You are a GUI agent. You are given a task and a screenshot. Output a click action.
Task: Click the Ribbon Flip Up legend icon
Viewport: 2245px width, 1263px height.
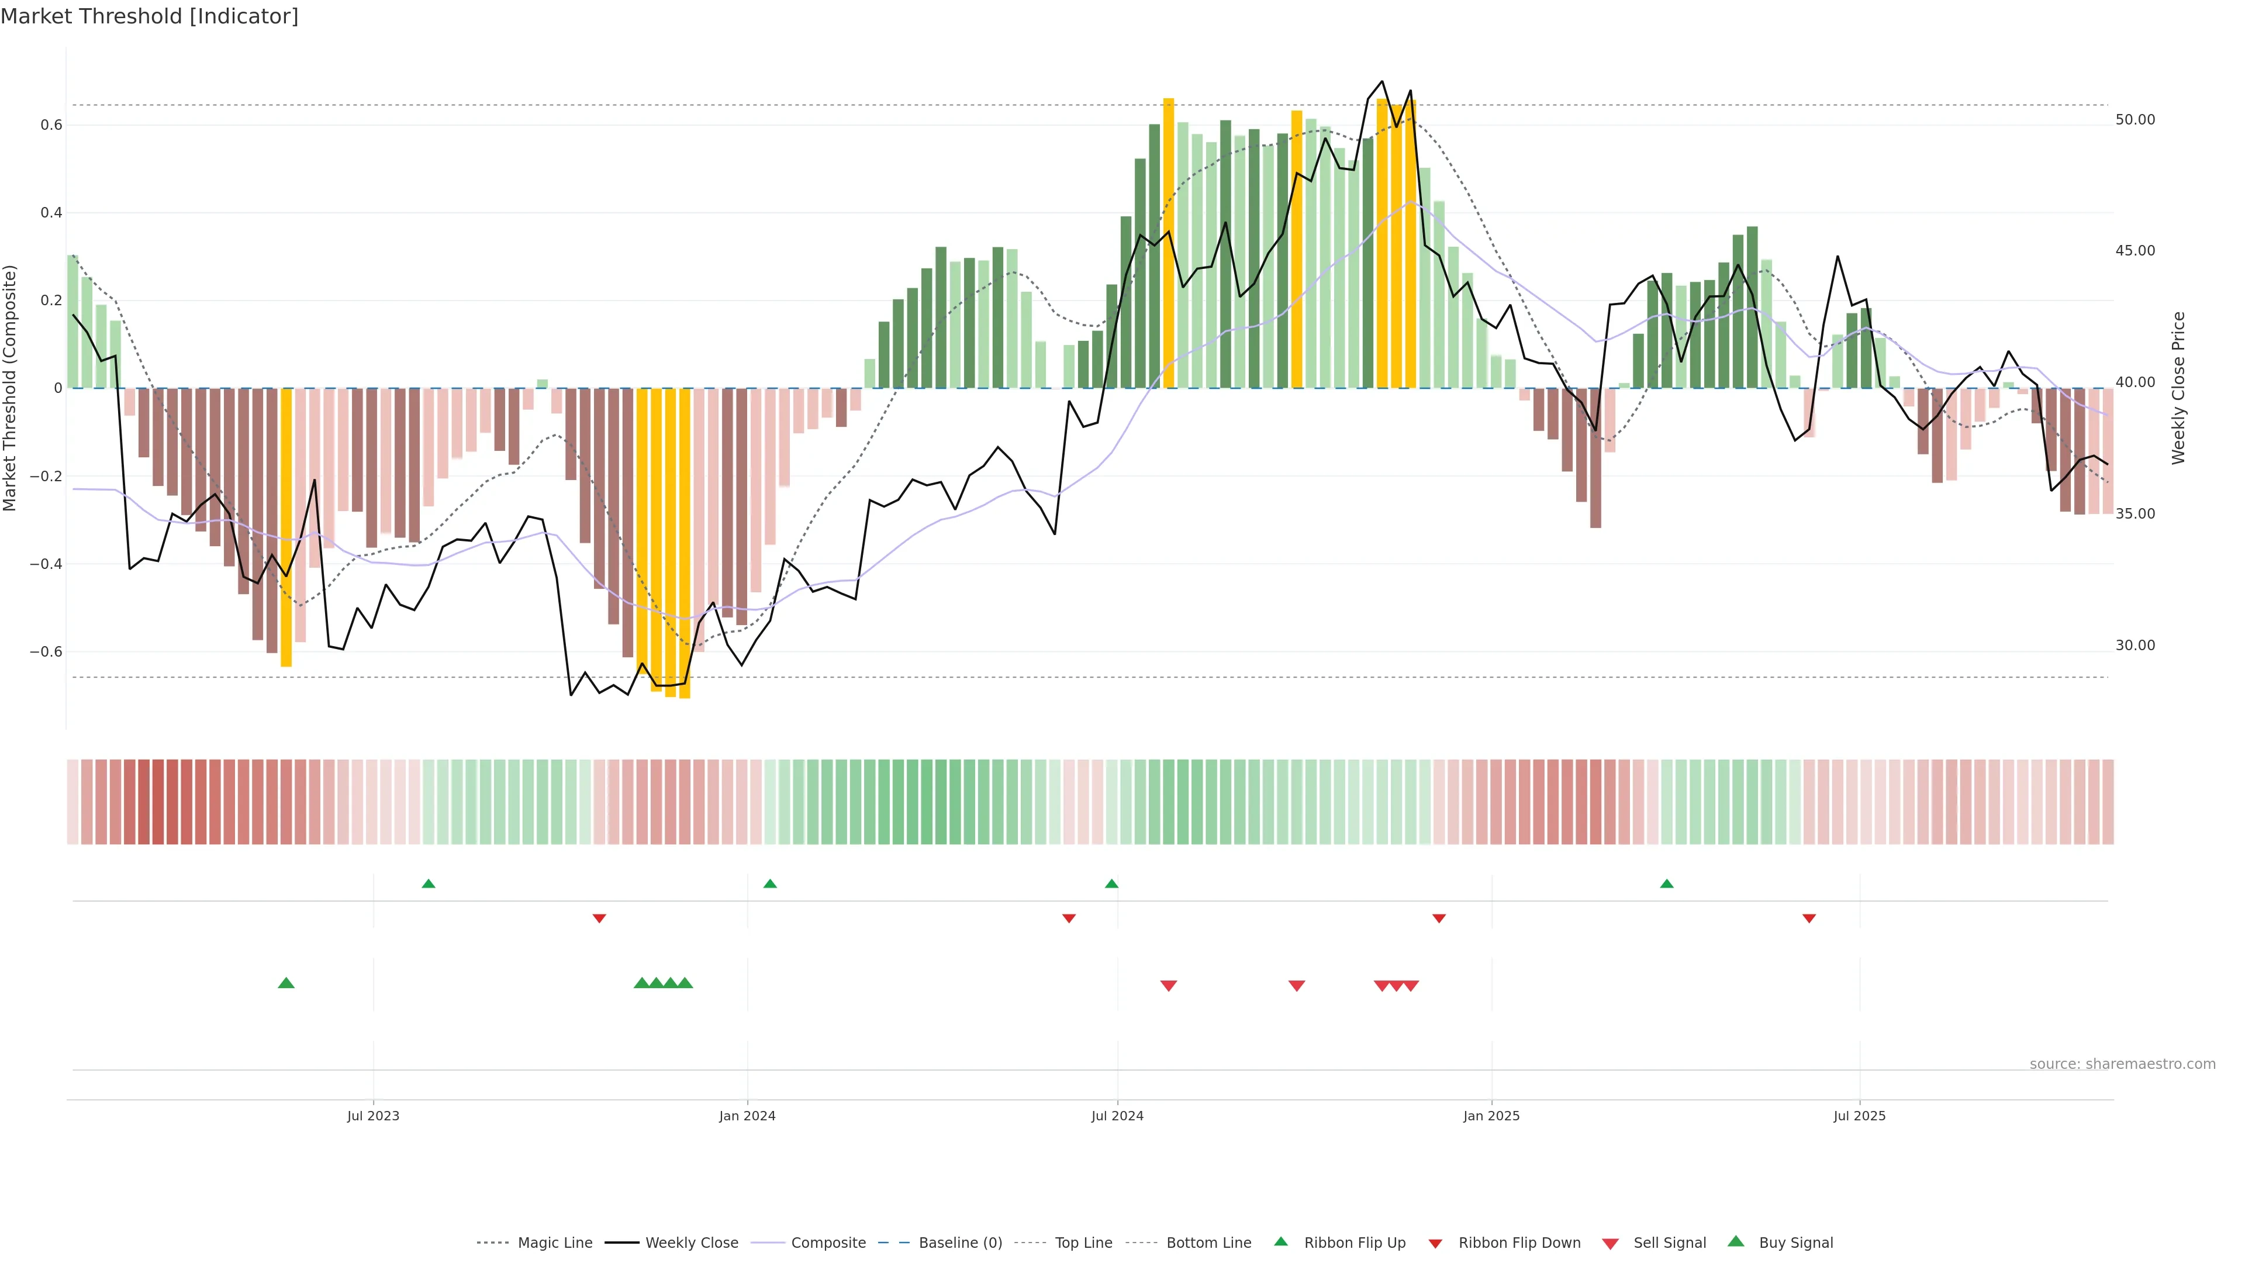(1280, 1241)
